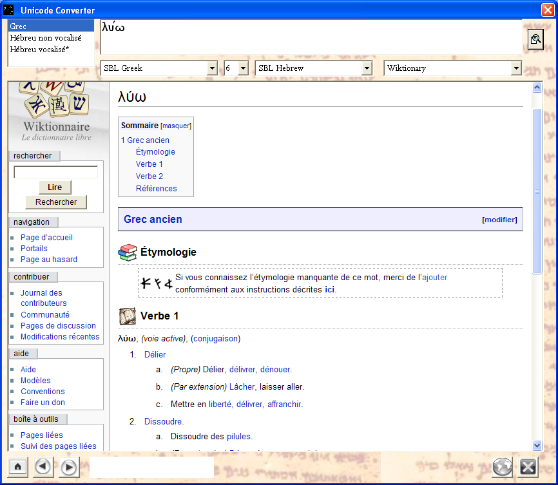558x485 pixels.
Task: Click the ancient script symbols icon
Action: point(156,283)
